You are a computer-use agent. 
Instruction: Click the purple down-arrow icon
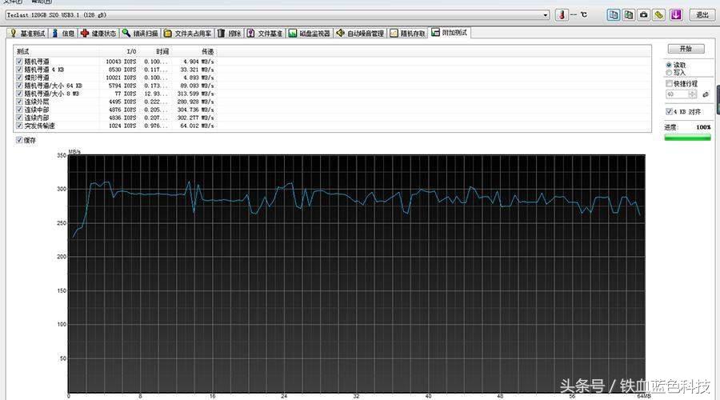(x=676, y=14)
